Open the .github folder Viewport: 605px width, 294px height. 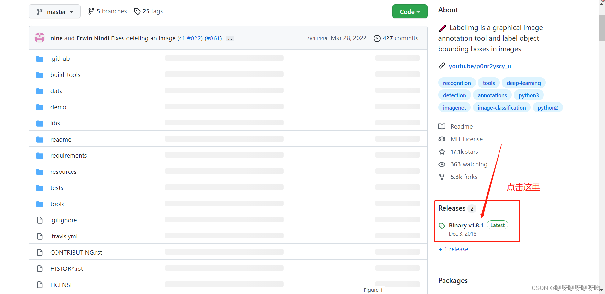60,58
